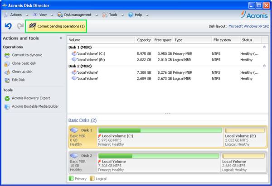
Task: Select the 7.308 GB Local Volume row
Action: pyautogui.click(x=167, y=72)
